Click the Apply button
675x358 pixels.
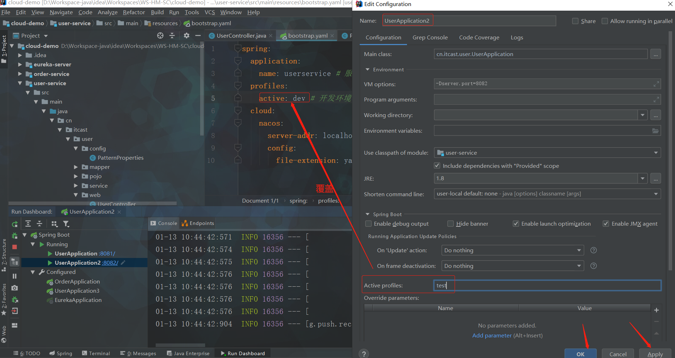pos(655,354)
